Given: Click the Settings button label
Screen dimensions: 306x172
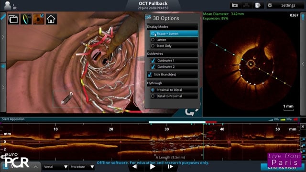Looking at the screenshot, I should pyautogui.click(x=288, y=5).
